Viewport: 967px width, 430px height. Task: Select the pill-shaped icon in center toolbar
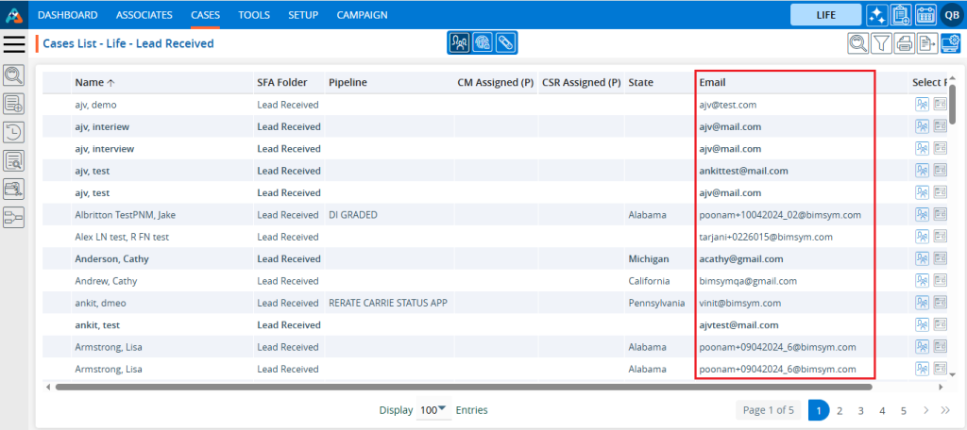pos(507,42)
